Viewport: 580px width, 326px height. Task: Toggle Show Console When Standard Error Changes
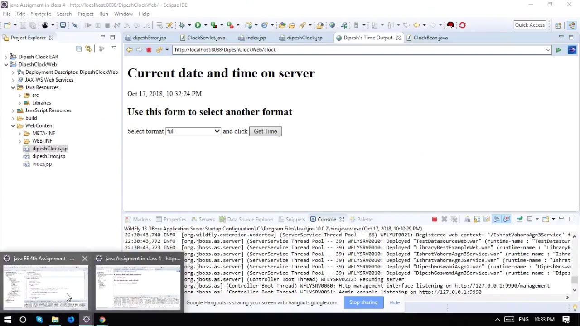point(507,220)
